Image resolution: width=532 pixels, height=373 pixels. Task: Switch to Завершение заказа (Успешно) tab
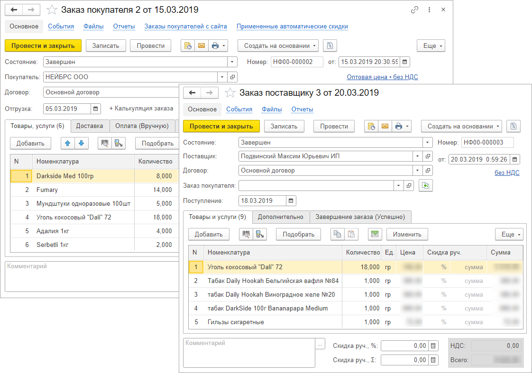point(360,217)
